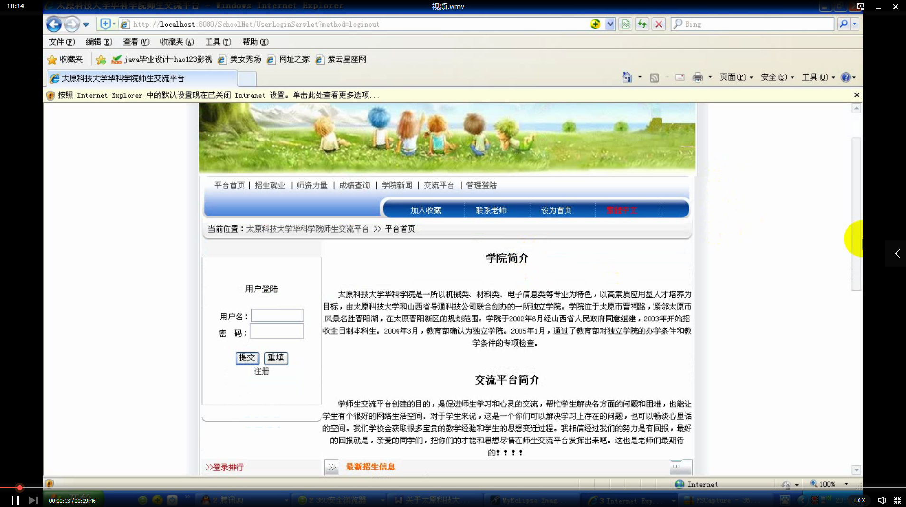Click the page scrollbar down arrow
Screen dimensions: 906x507
856,470
